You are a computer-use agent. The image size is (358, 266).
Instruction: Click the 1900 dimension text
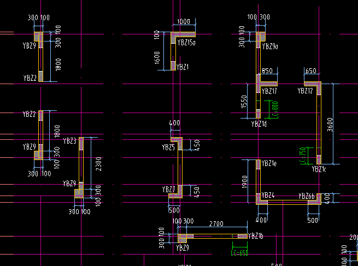coord(244,182)
